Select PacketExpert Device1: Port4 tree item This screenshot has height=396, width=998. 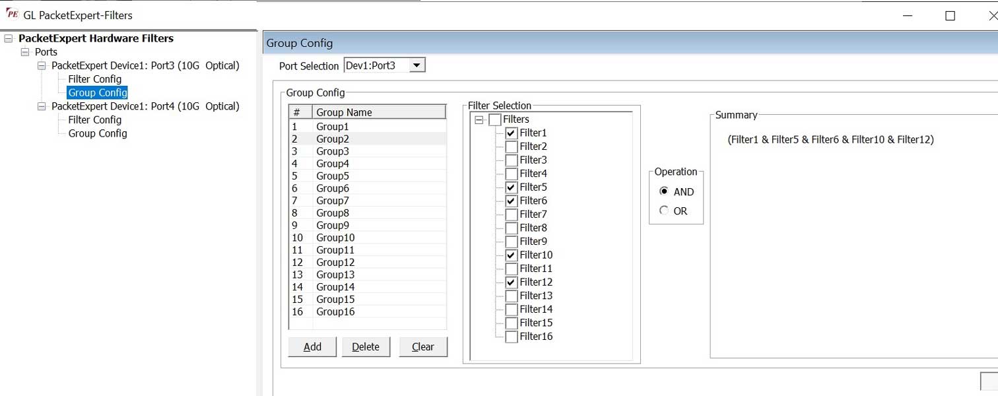[145, 106]
